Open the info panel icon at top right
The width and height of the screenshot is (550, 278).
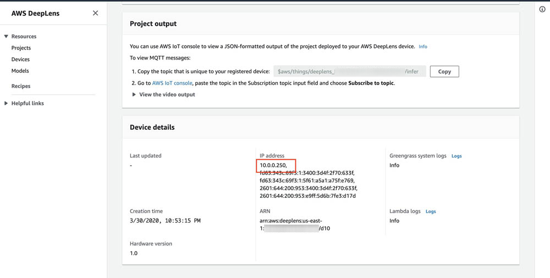point(542,9)
